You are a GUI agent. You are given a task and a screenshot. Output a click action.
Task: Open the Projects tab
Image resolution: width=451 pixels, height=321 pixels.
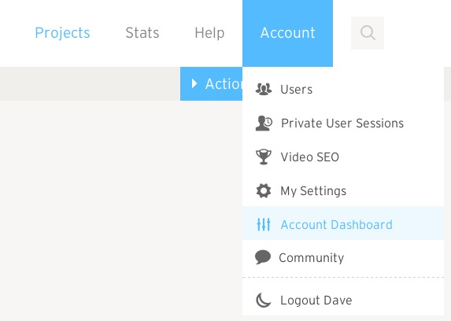[62, 33]
